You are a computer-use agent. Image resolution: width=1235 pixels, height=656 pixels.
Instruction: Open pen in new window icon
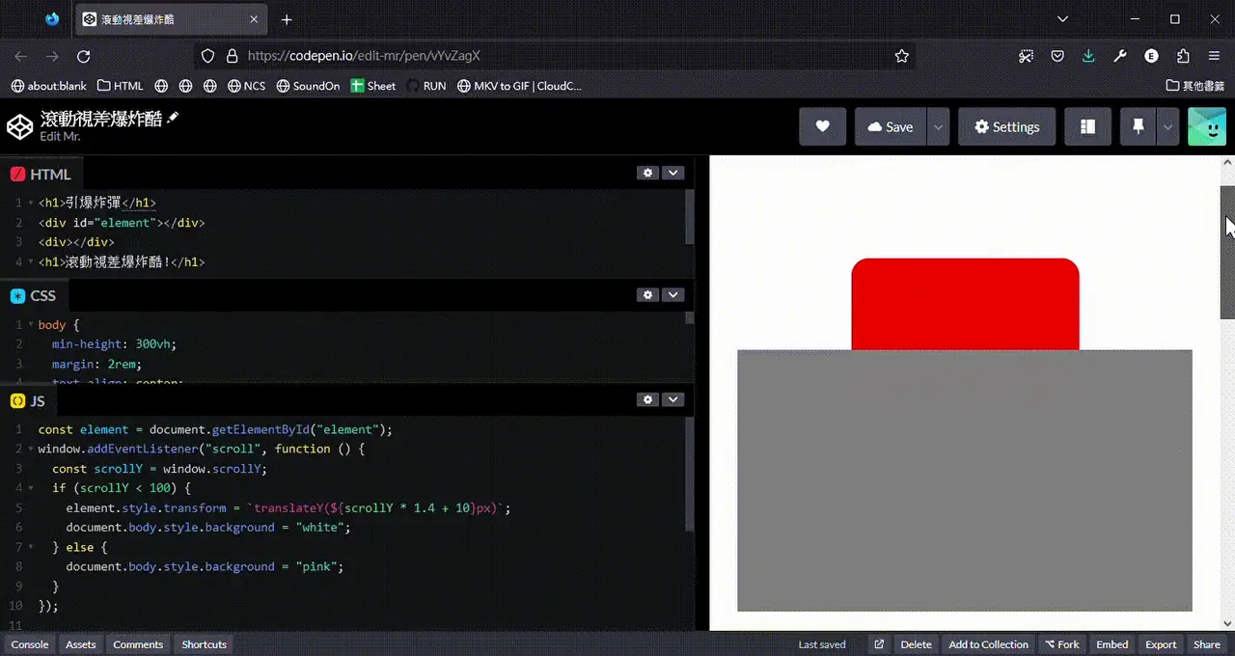tap(879, 644)
